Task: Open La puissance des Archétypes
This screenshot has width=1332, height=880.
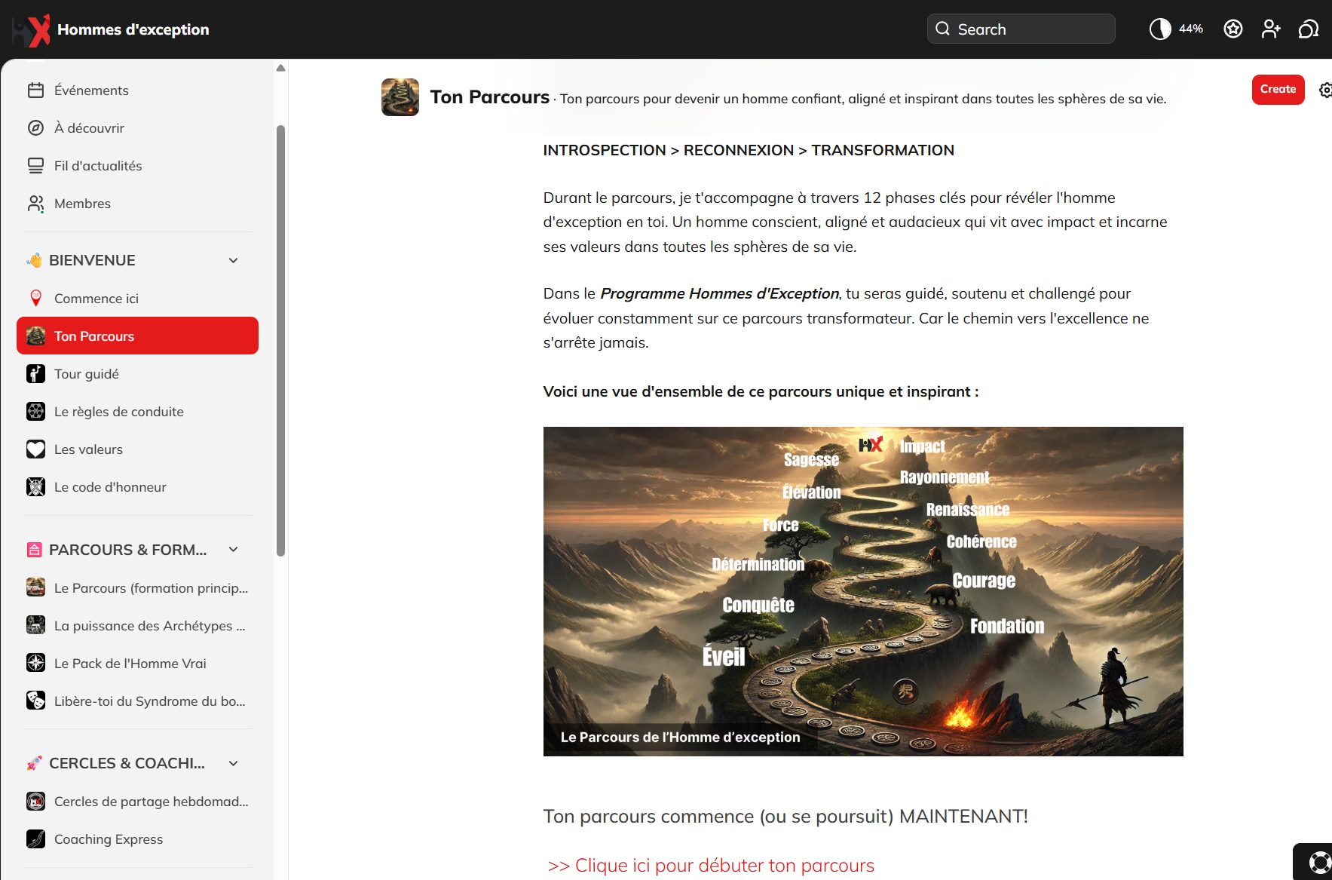Action: point(137,625)
